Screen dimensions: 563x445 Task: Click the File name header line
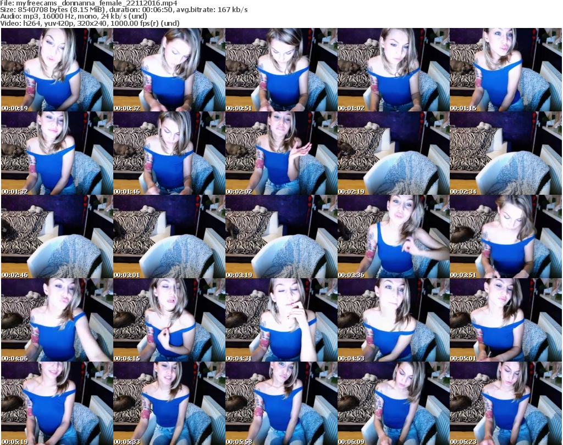(89, 3)
